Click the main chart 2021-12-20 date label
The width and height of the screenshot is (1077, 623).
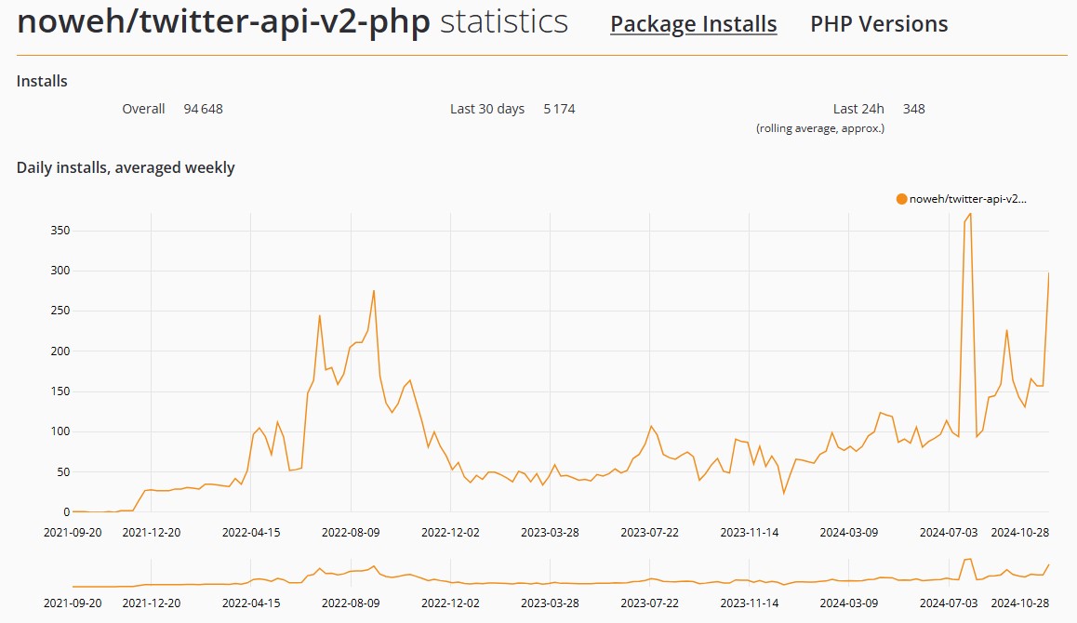click(x=152, y=532)
